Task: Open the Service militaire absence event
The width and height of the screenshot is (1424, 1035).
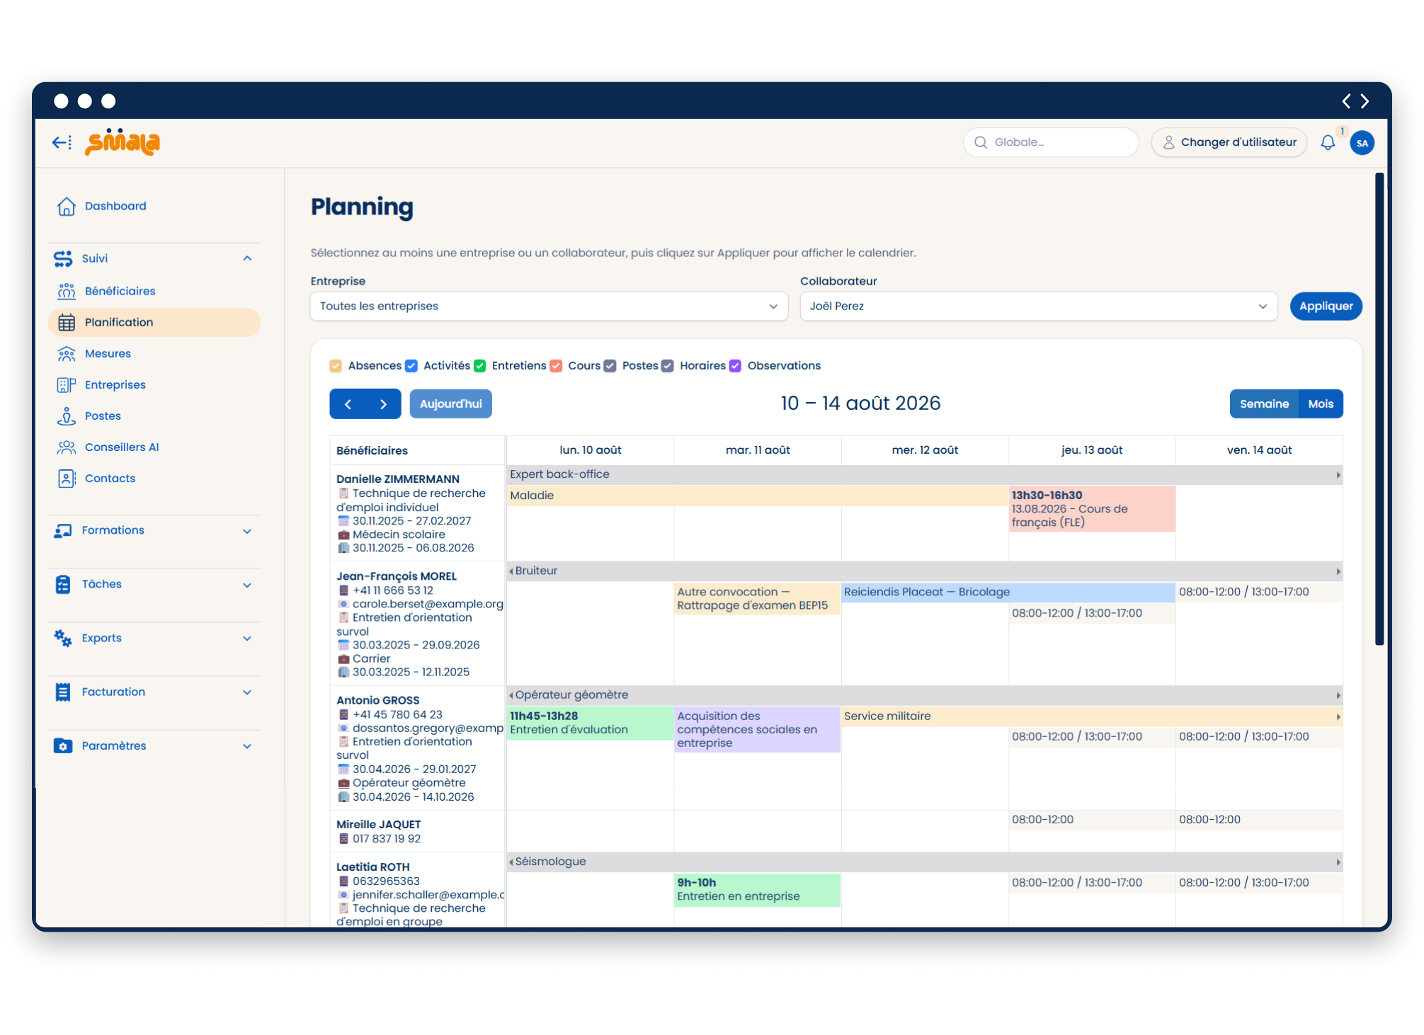Action: [1092, 716]
